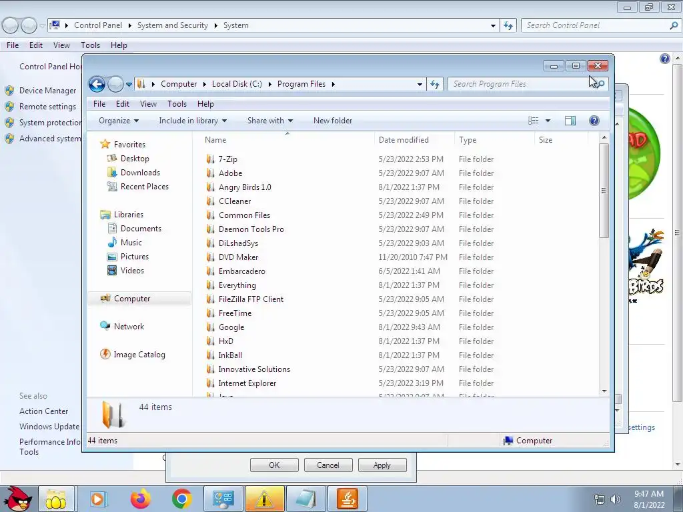Click Apply in the dialog behind
This screenshot has height=512, width=683.
tap(382, 465)
